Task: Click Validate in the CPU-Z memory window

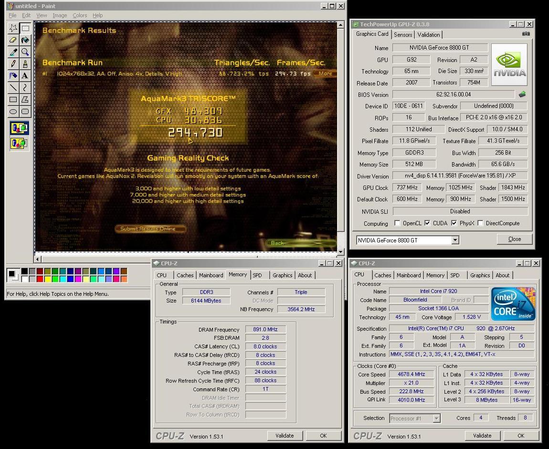Action: [x=285, y=436]
